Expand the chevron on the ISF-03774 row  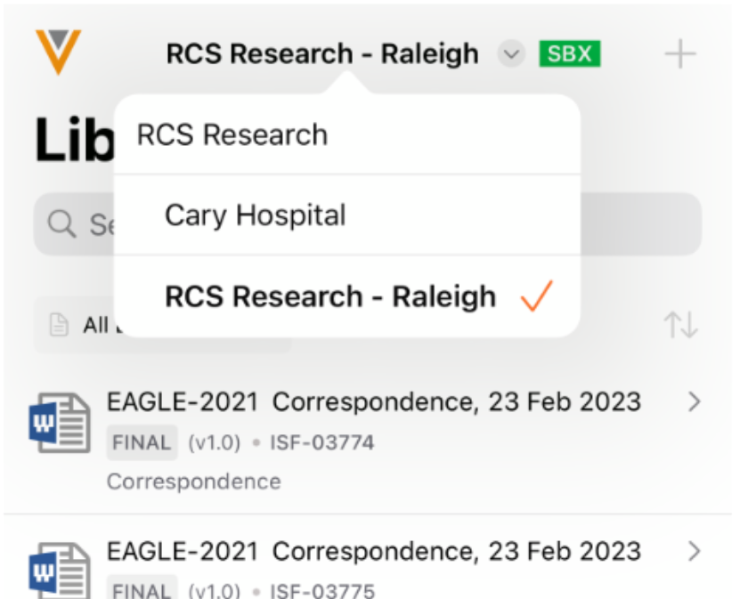(x=695, y=402)
